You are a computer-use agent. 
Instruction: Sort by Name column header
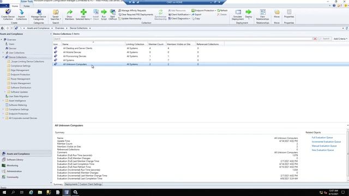[93, 44]
